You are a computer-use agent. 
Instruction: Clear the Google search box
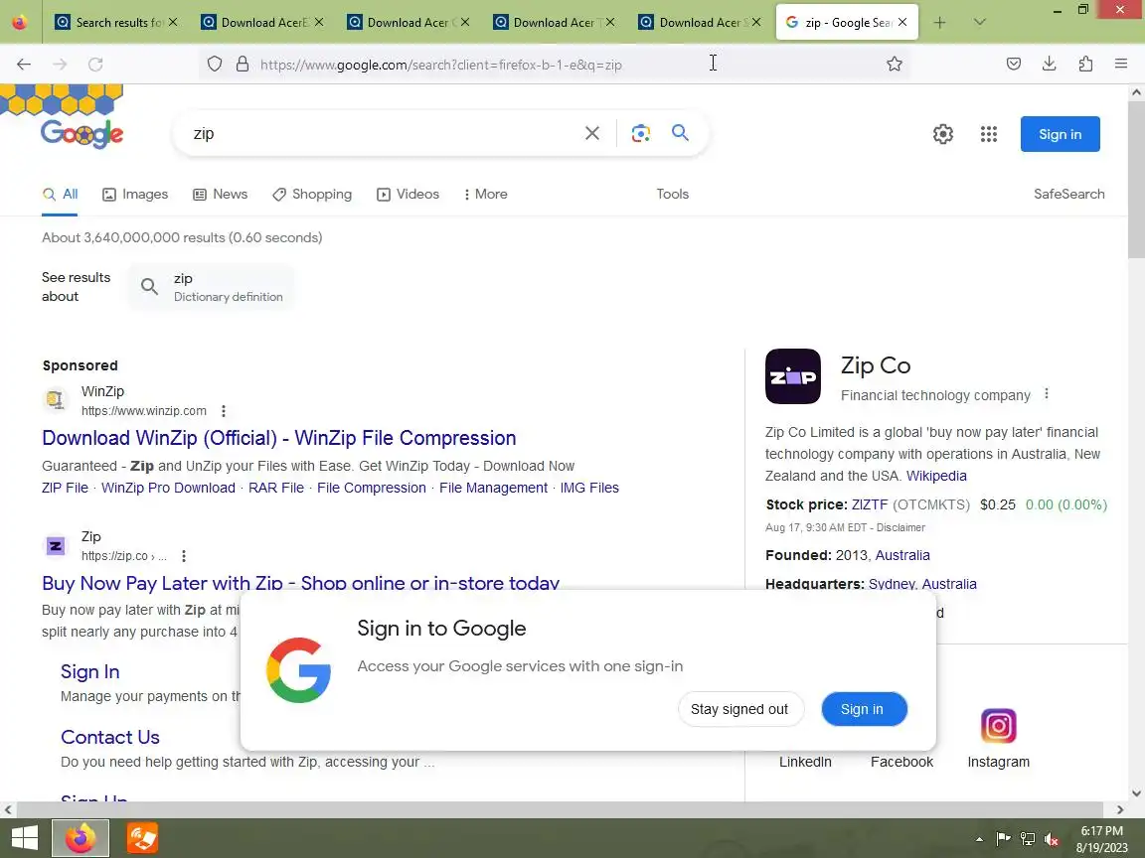(592, 133)
